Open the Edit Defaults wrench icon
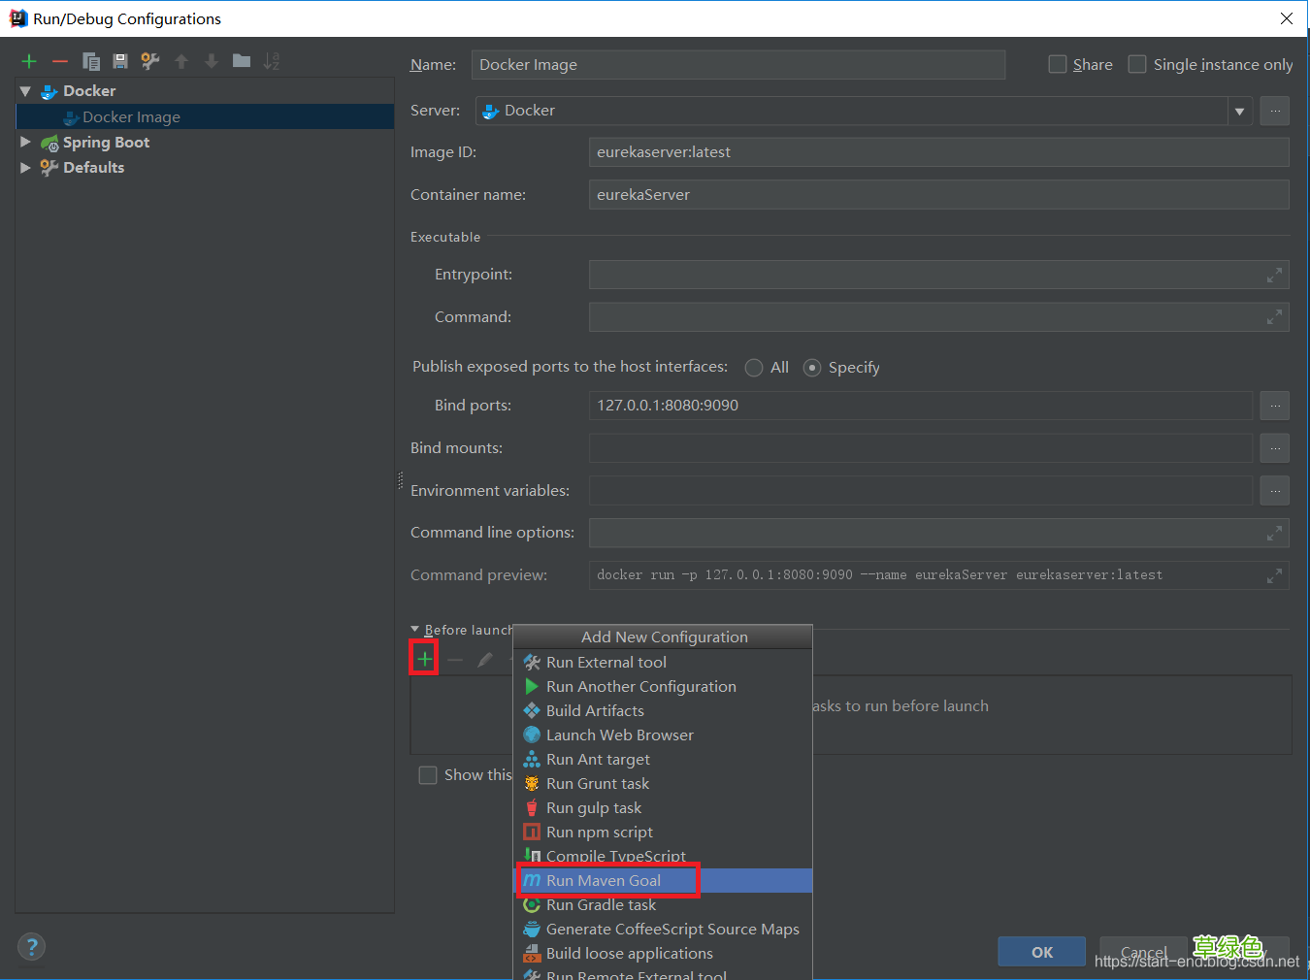Image resolution: width=1310 pixels, height=980 pixels. (x=150, y=61)
